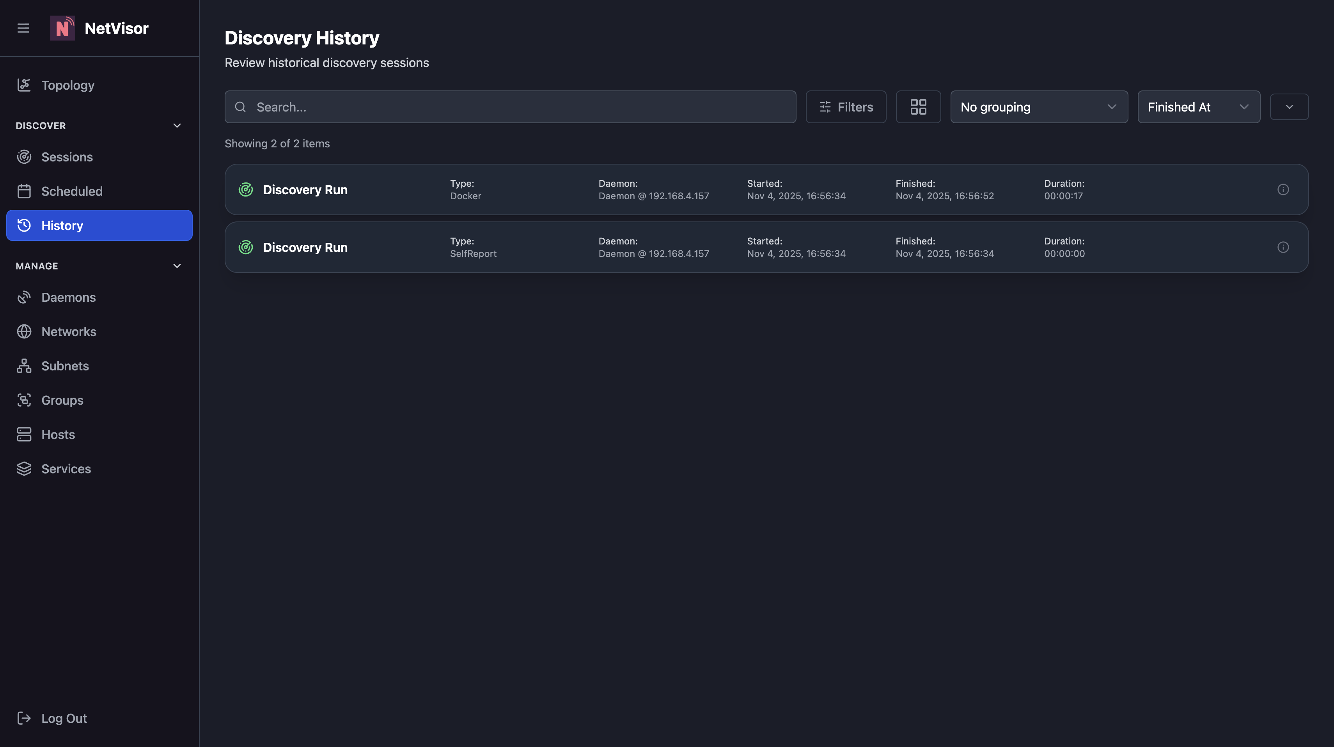Screen dimensions: 1334x747
Task: Click the Services layers icon
Action: point(24,469)
